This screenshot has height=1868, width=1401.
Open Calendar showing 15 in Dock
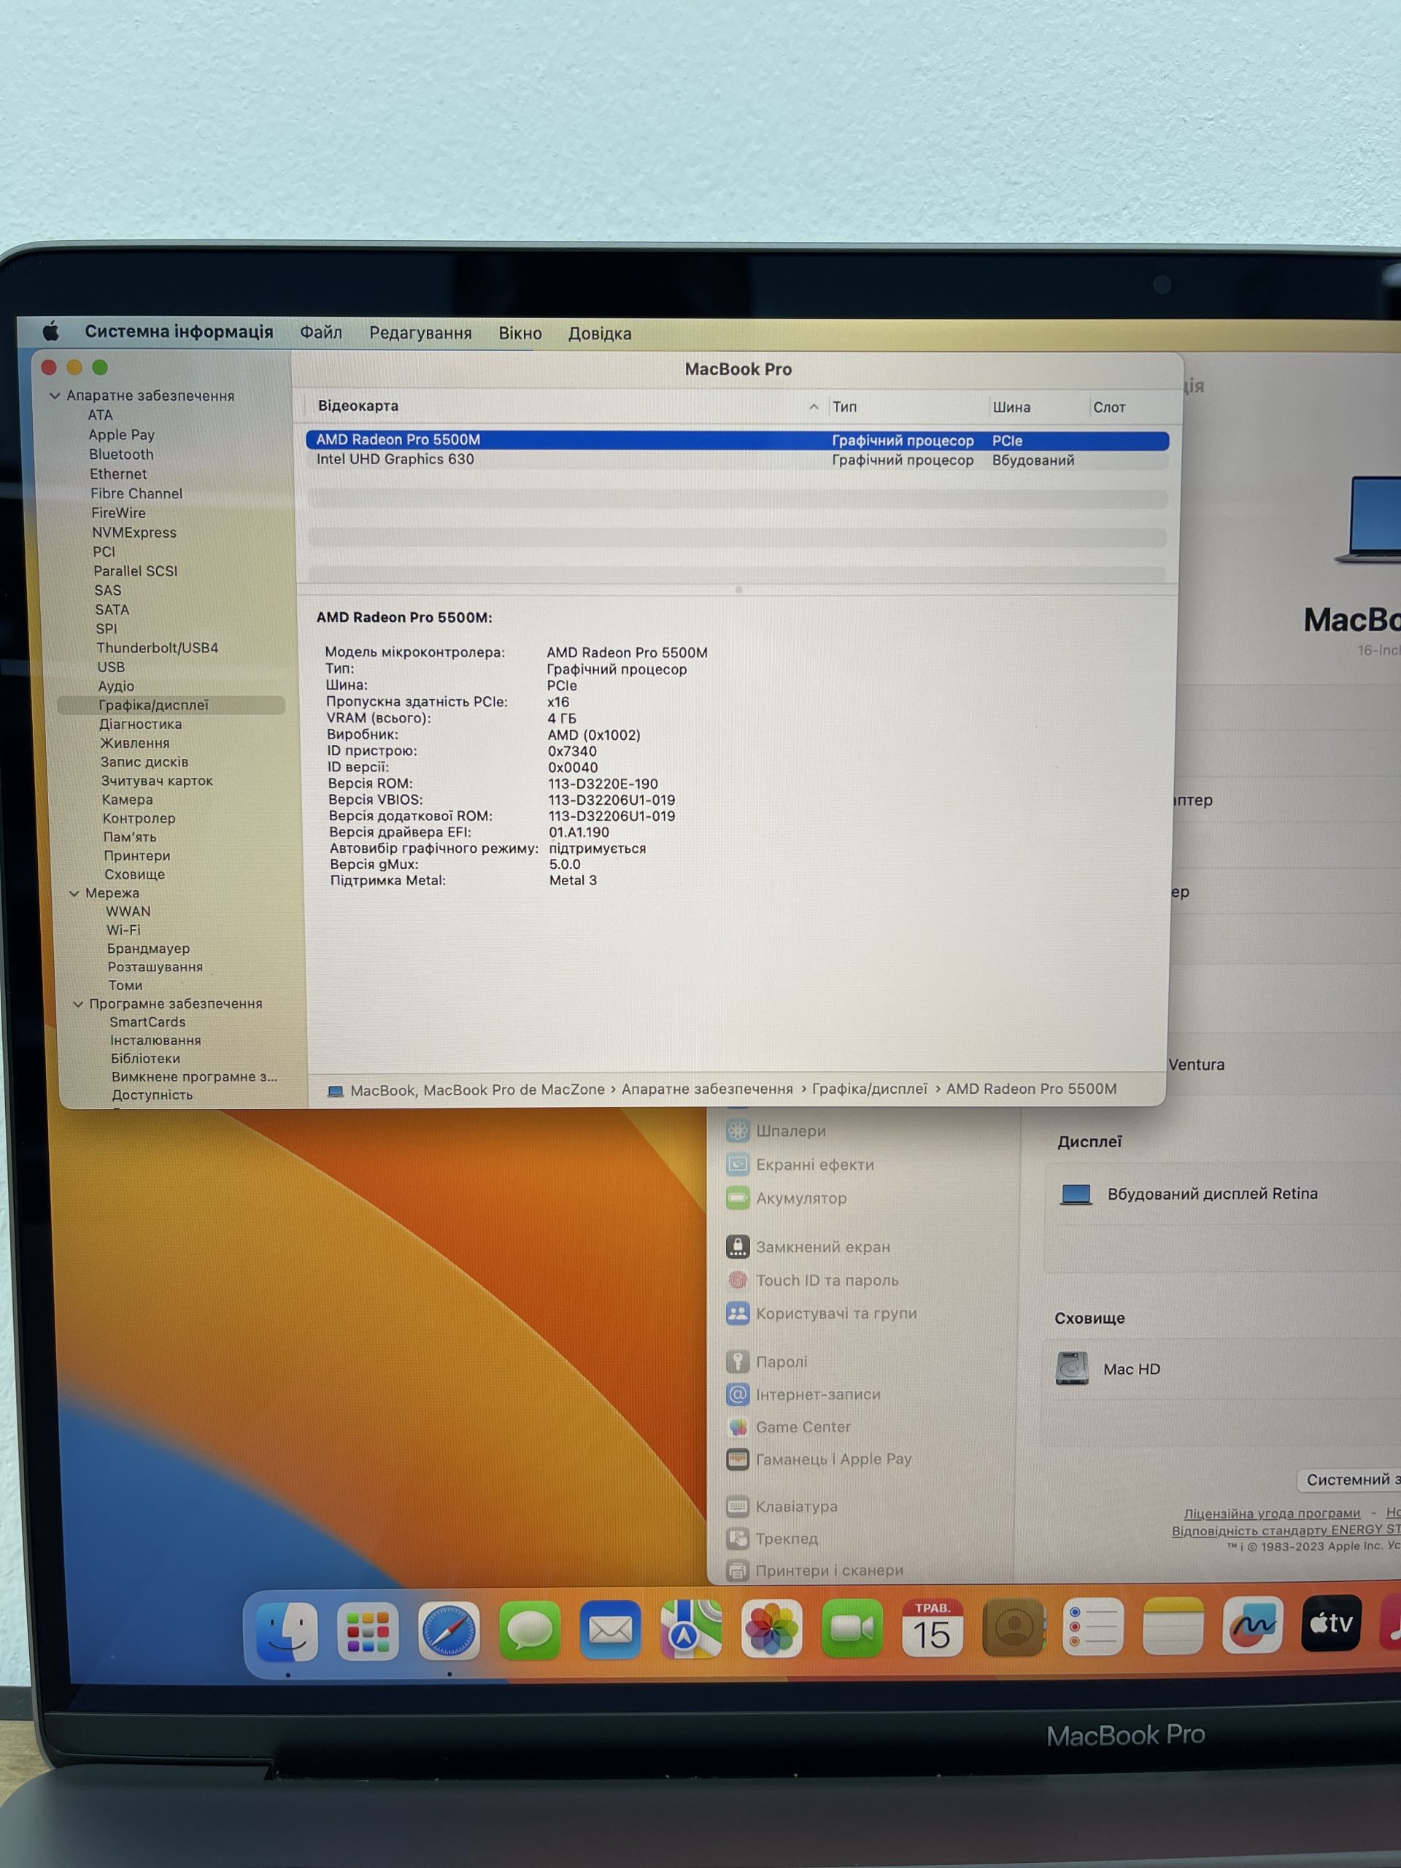(x=932, y=1626)
